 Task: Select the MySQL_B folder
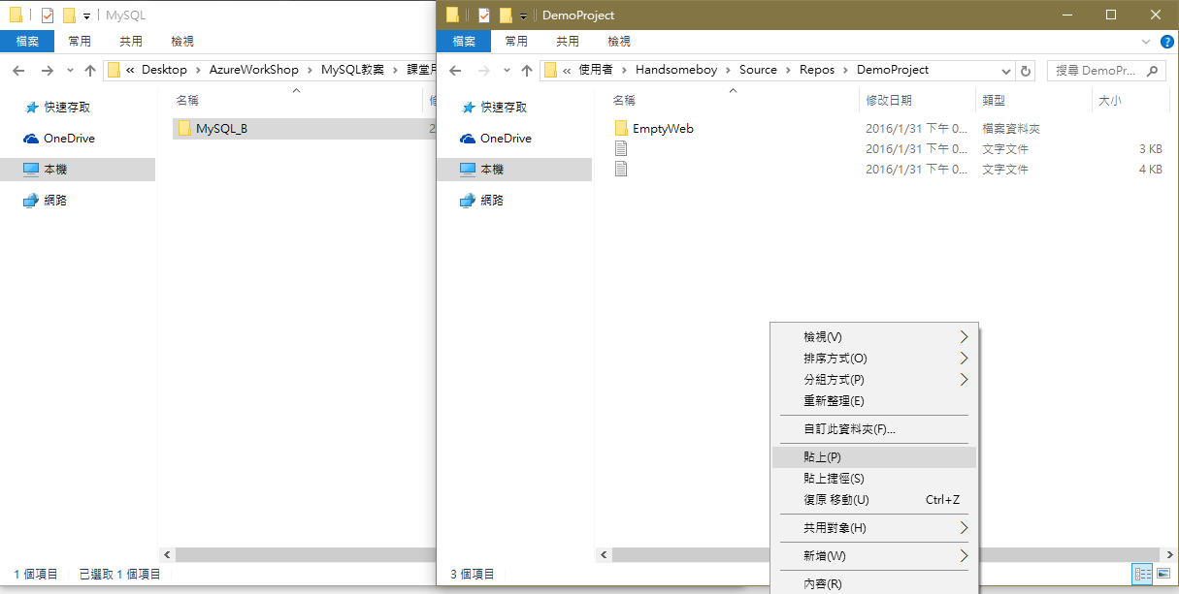click(x=221, y=128)
